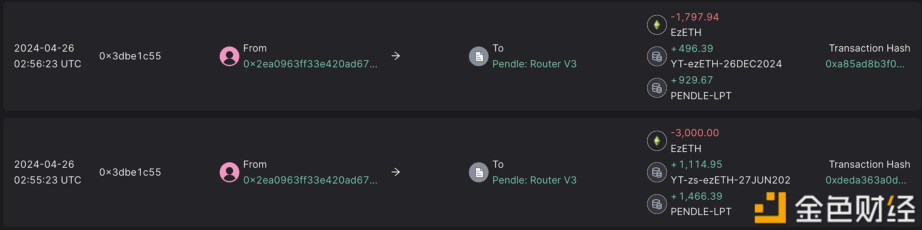
Task: Click the arrow between From and To, first row
Action: point(396,56)
